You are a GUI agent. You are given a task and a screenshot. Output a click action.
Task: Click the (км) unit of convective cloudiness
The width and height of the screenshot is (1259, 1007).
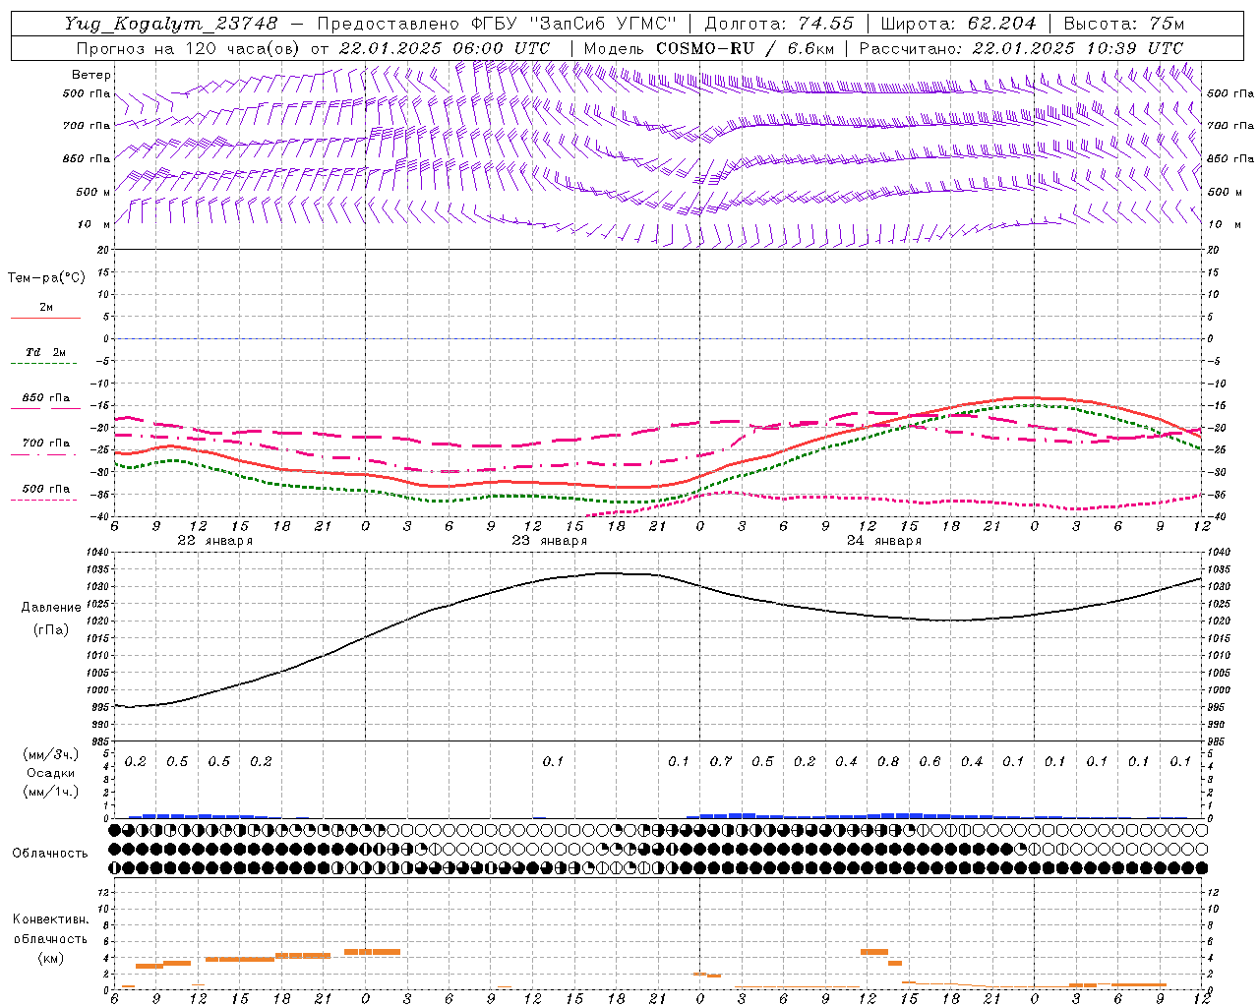point(50,959)
